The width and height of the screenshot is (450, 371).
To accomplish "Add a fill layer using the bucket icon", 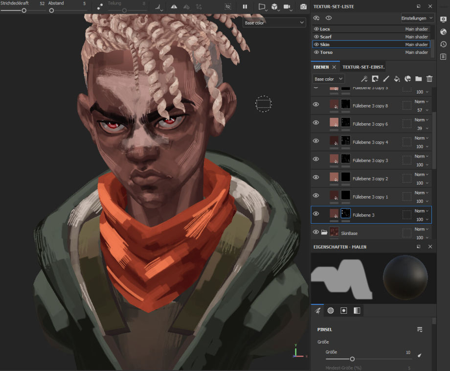I will [396, 79].
